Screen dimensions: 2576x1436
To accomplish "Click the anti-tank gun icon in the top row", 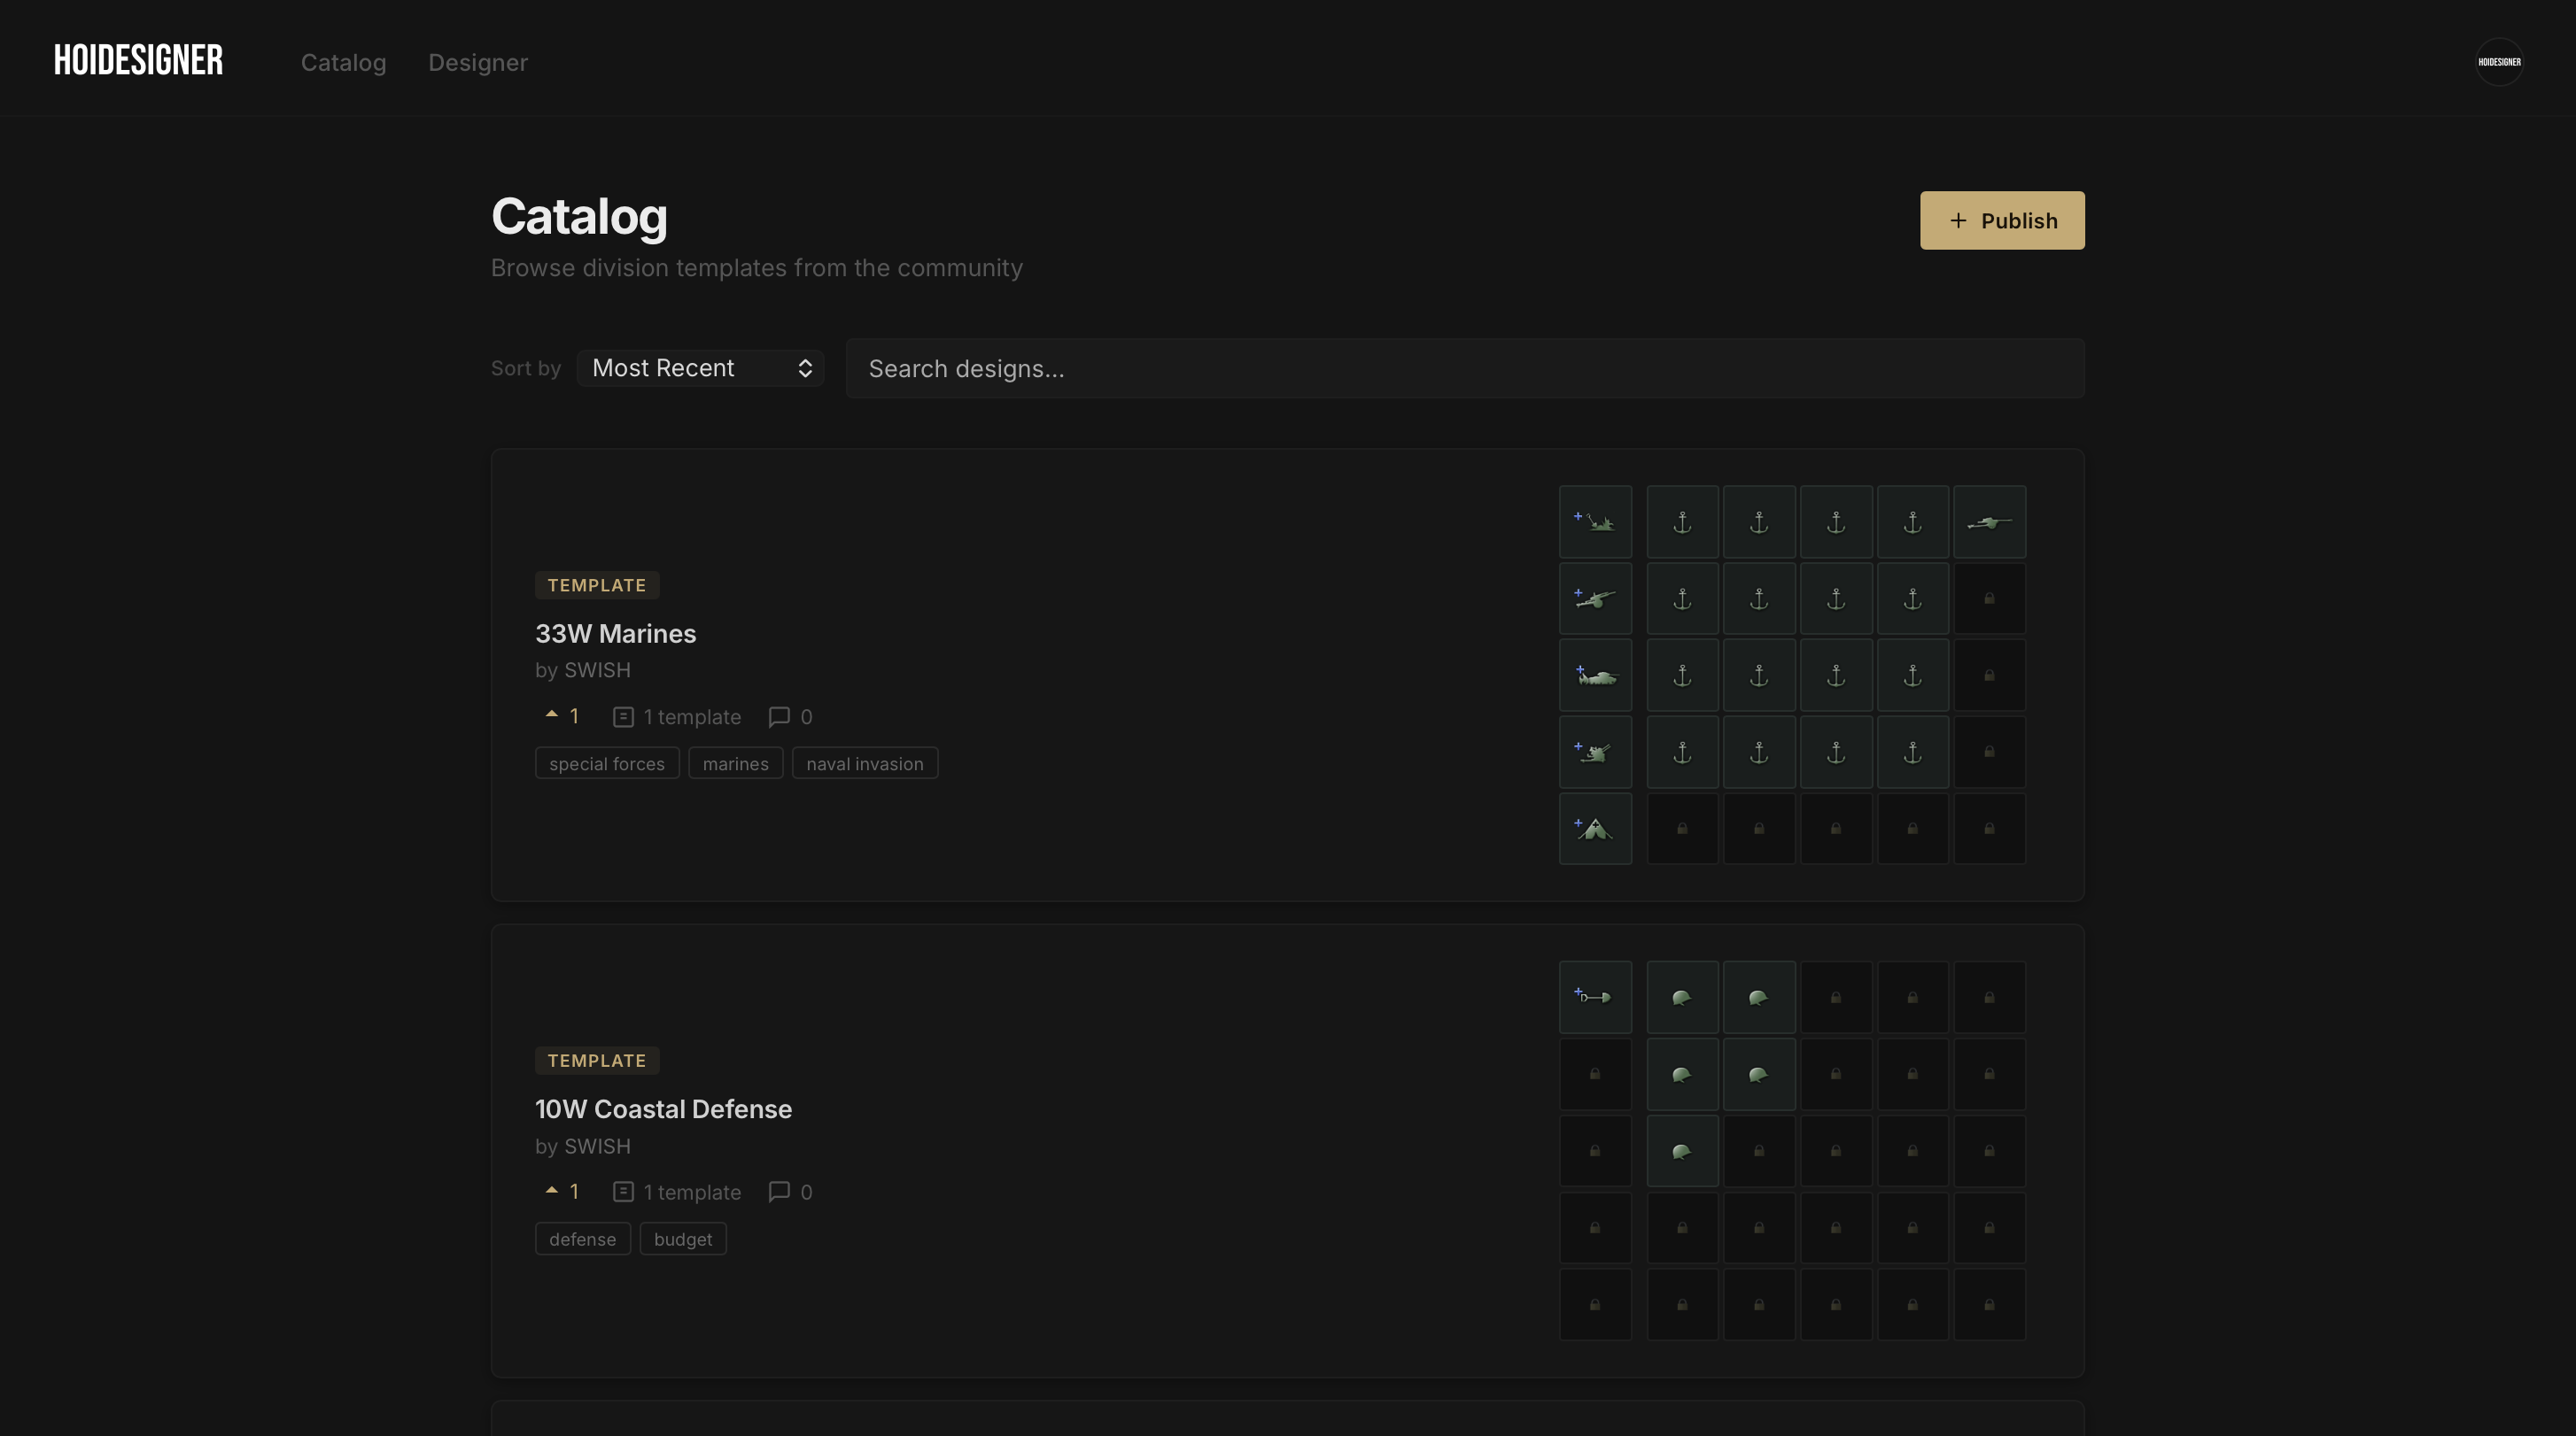I will [x=1989, y=521].
